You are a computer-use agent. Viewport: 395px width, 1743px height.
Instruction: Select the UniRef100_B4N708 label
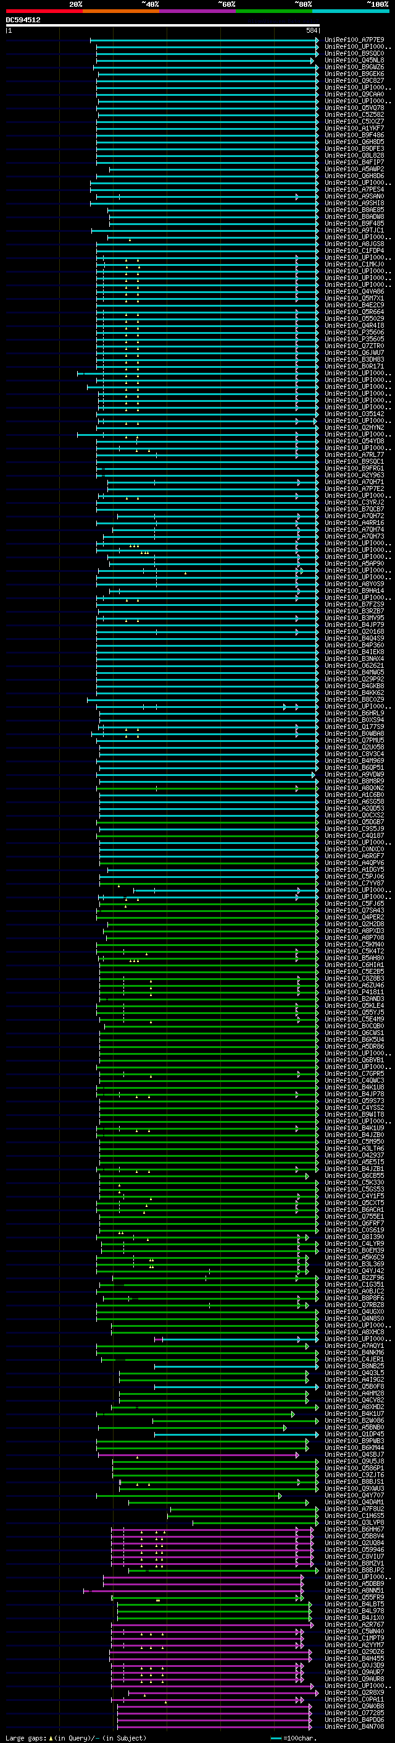pyautogui.click(x=354, y=1726)
